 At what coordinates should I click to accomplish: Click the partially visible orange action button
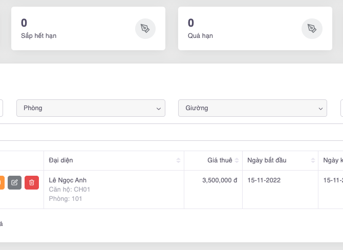coord(2,182)
